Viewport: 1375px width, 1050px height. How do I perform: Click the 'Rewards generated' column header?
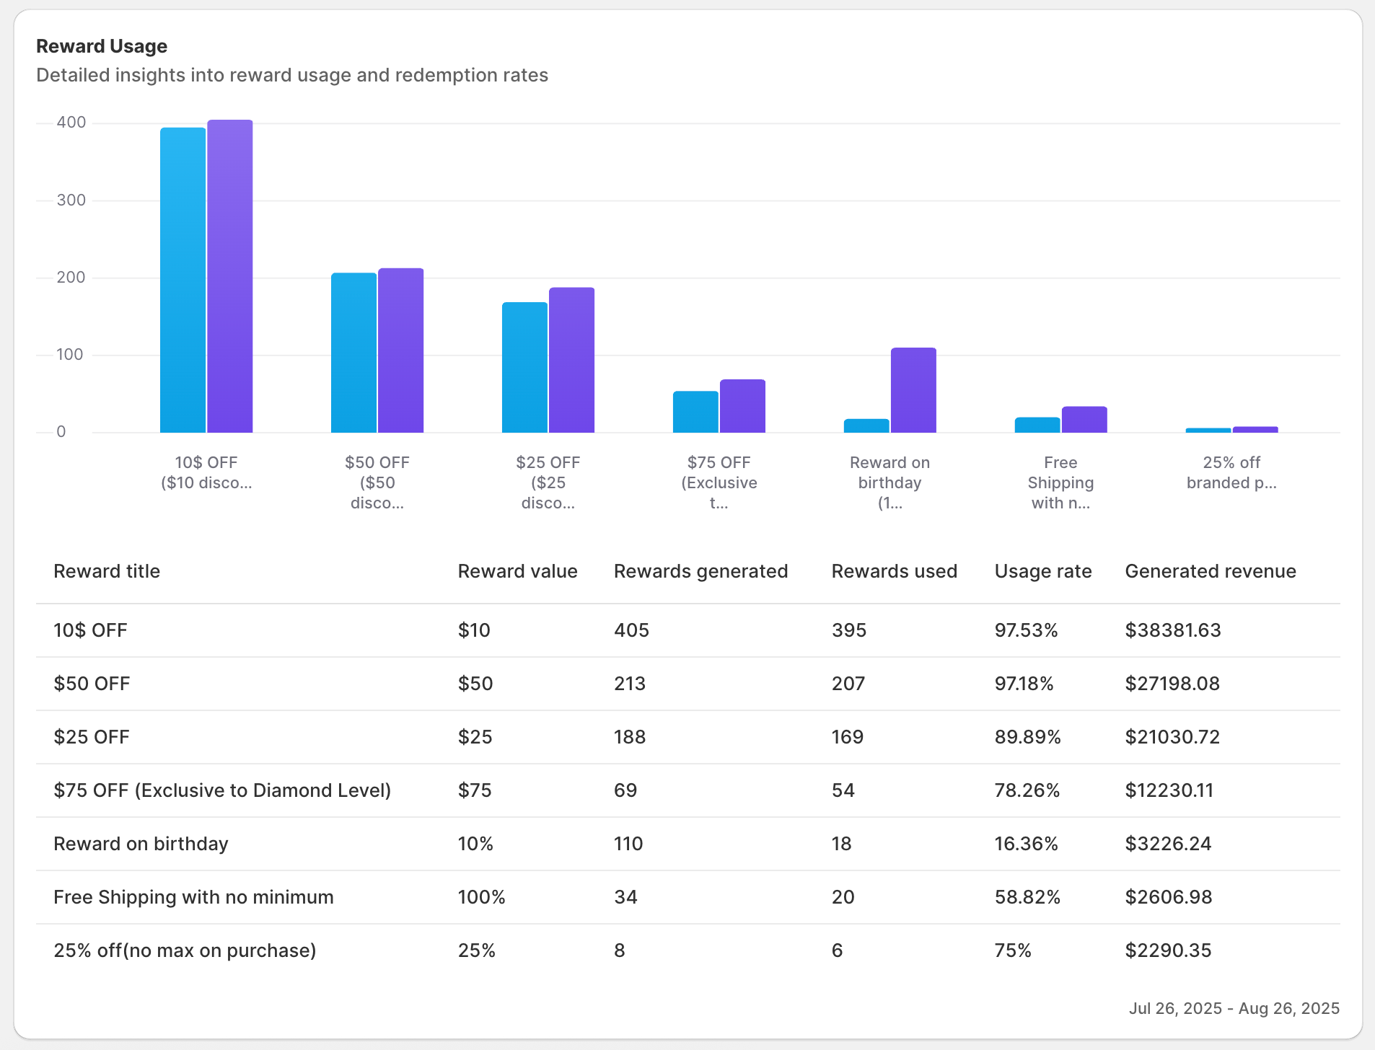701,571
